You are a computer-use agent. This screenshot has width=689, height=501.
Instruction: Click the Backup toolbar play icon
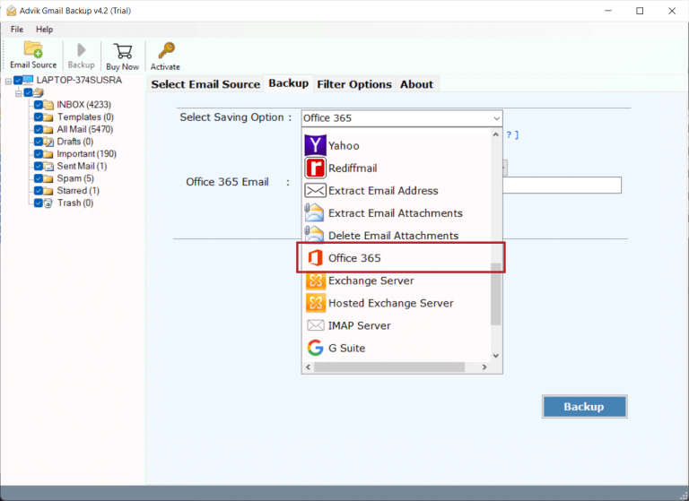[82, 50]
